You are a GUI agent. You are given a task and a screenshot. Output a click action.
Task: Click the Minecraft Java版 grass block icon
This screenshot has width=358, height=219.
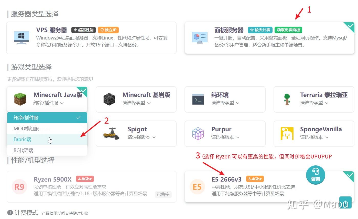pos(20,99)
